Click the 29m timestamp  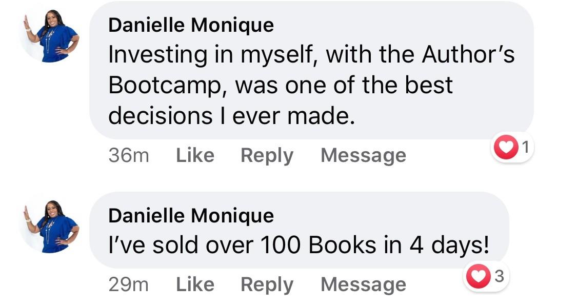[x=129, y=284]
